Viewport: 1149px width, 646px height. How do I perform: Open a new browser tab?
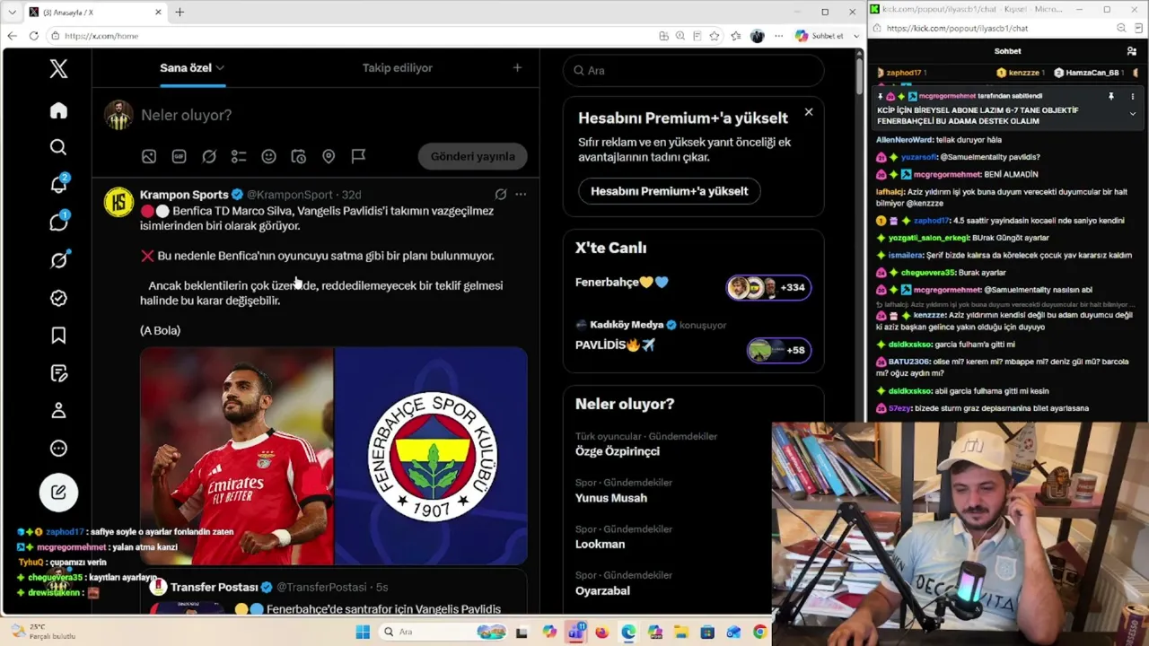(x=180, y=12)
